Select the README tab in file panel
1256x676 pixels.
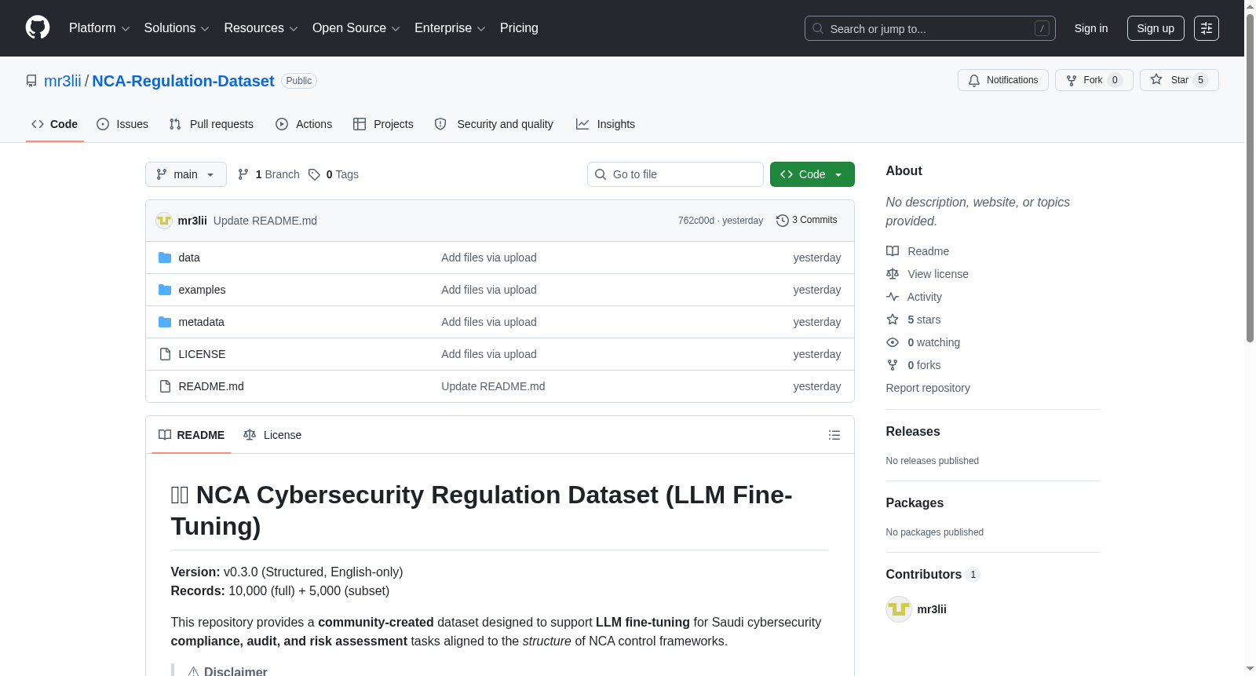click(x=192, y=435)
